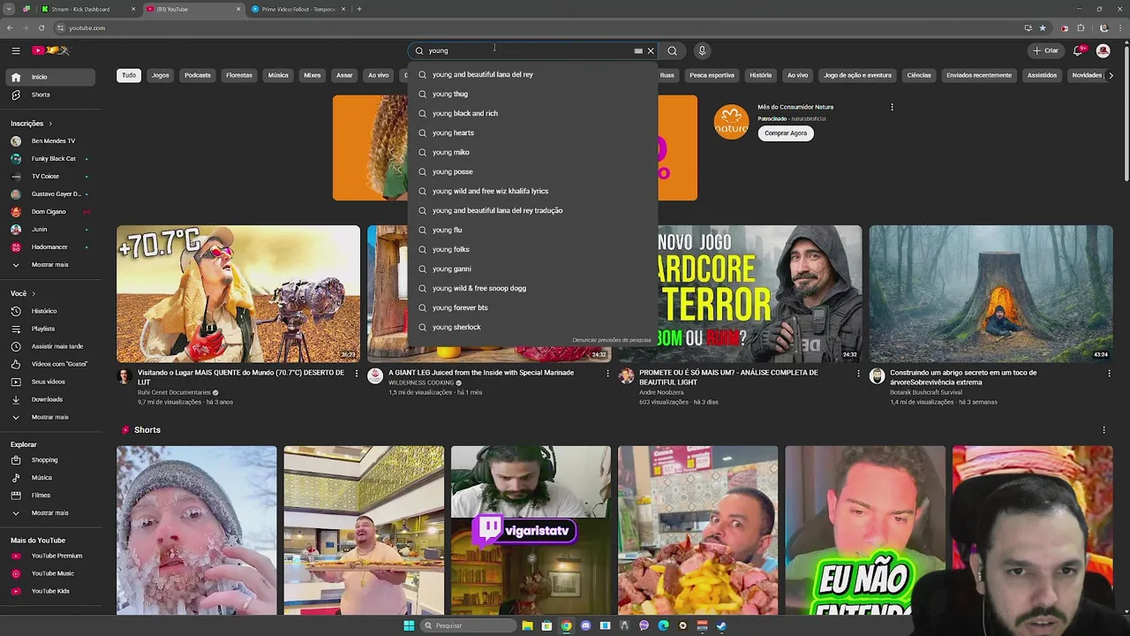Expand the Você section chevron
This screenshot has height=636, width=1130.
[34, 293]
